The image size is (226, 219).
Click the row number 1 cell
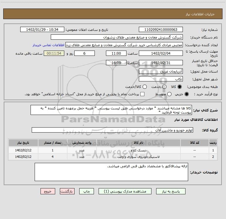[213, 150]
